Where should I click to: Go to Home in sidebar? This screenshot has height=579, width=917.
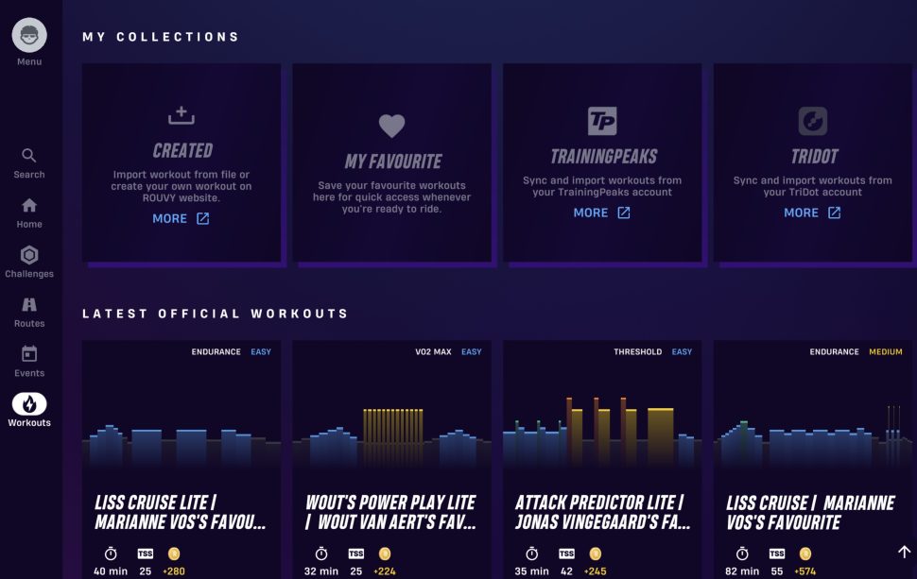coord(29,205)
